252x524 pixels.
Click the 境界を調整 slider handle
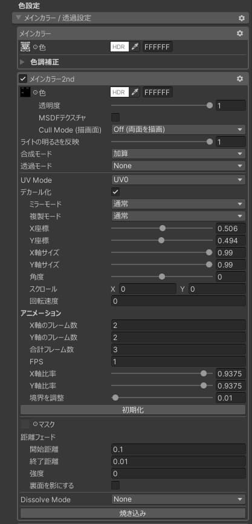115,398
